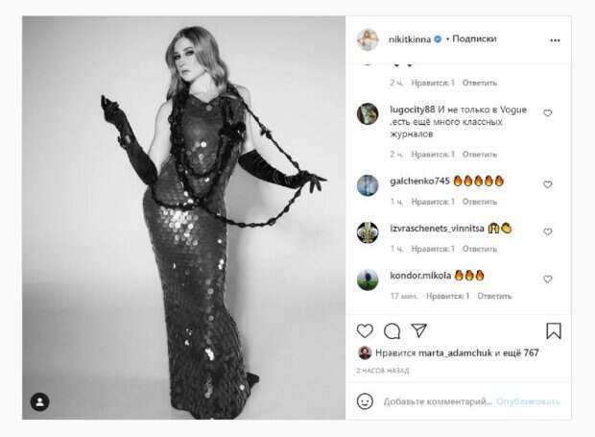Screen dimensions: 595x437
Task: Open the three-dots post options menu
Action: pos(555,40)
